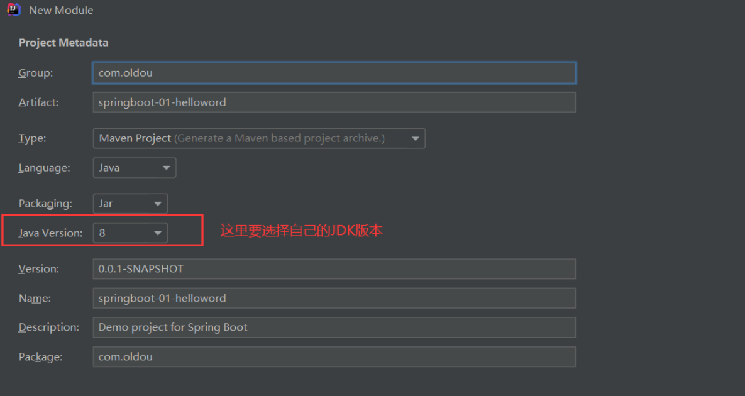This screenshot has width=745, height=396.
Task: Click the Group label
Action: (36, 73)
